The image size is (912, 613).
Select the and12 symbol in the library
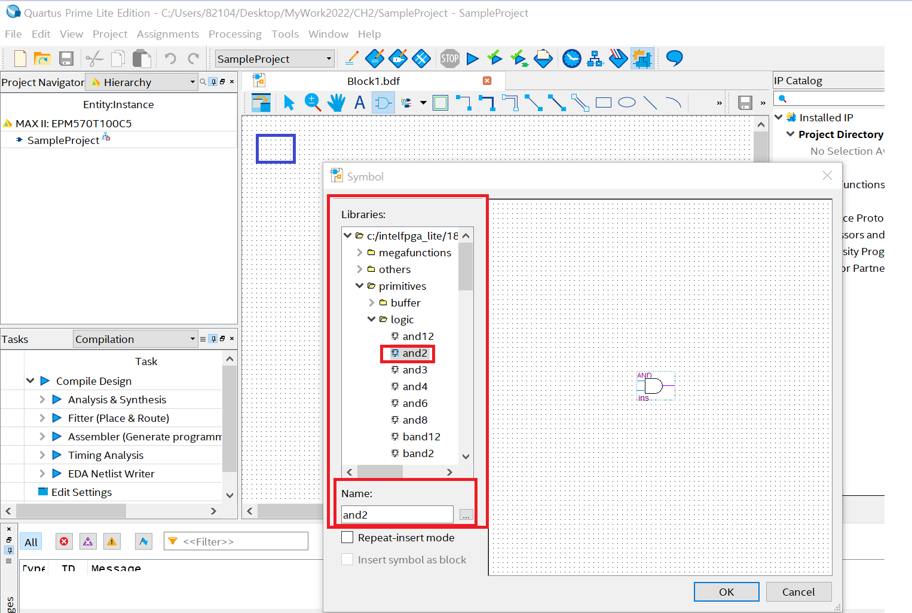(x=418, y=336)
